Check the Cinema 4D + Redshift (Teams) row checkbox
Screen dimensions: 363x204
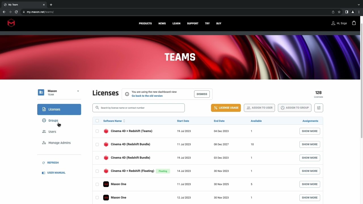point(97,131)
